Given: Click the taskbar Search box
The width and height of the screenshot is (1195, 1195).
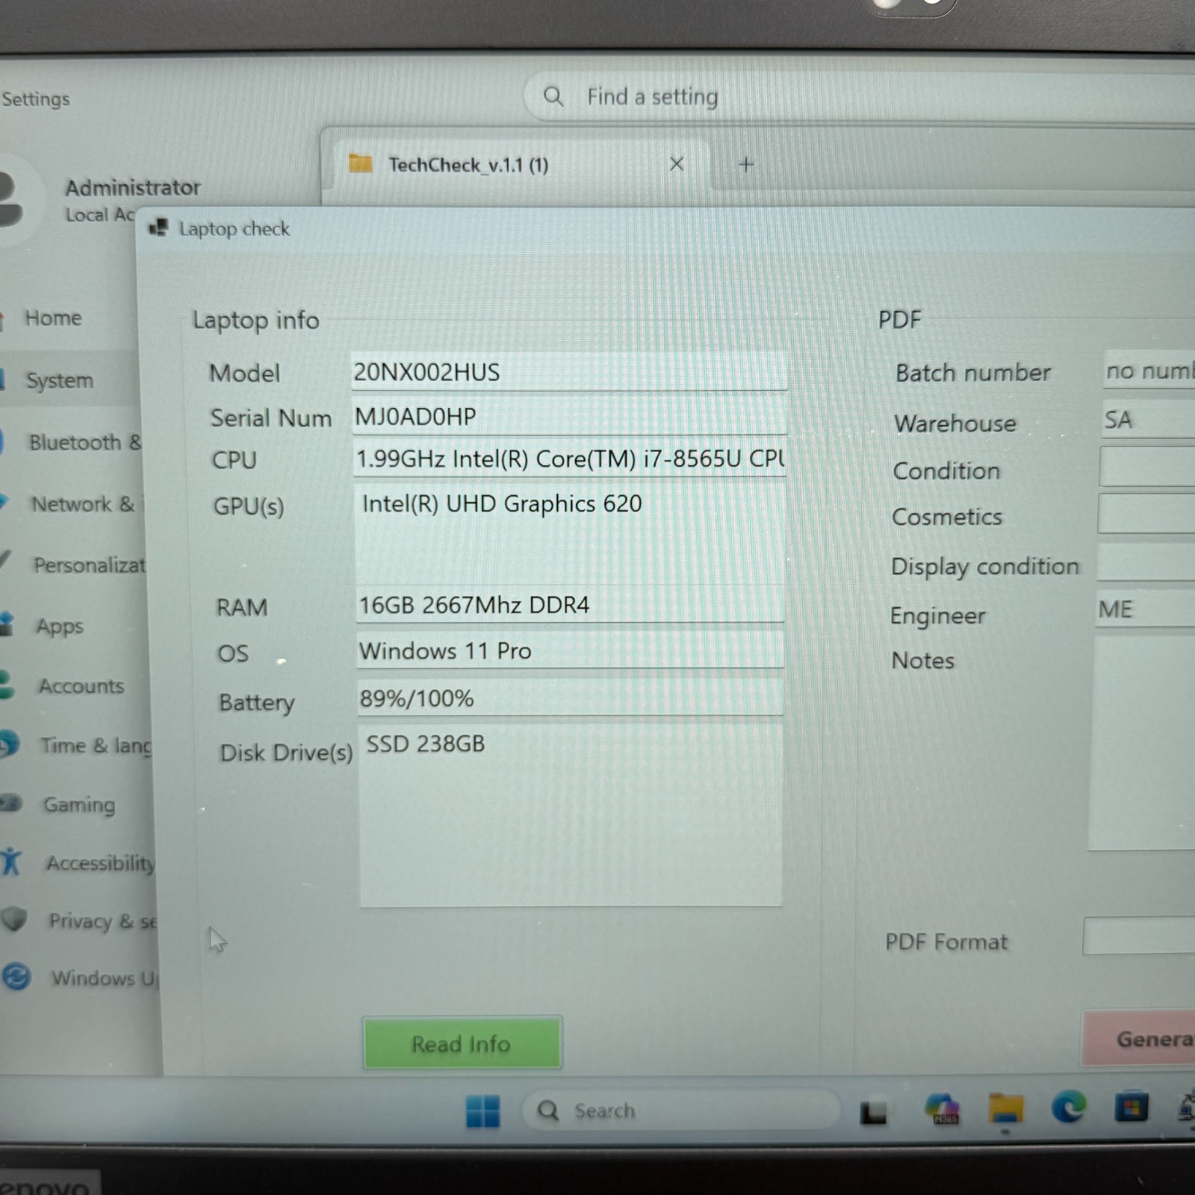Looking at the screenshot, I should point(681,1111).
